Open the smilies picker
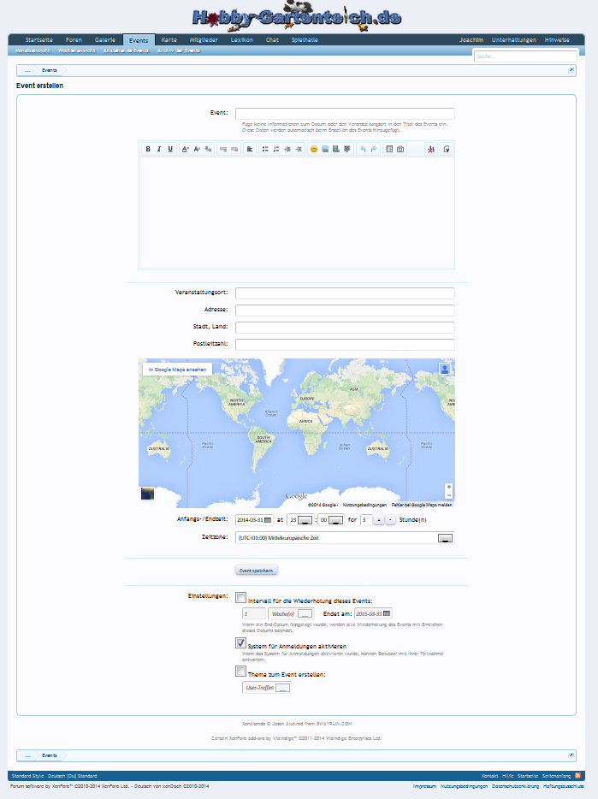Viewport: 598px width, 799px height. pyautogui.click(x=313, y=150)
